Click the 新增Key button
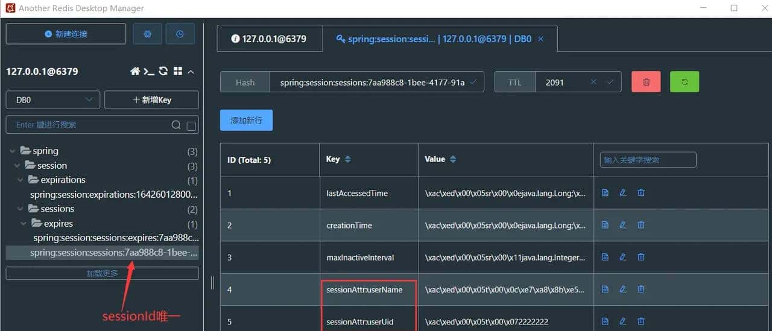The image size is (772, 331). coord(151,100)
